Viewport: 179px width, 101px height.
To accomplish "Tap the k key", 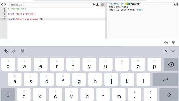I will [127, 79].
